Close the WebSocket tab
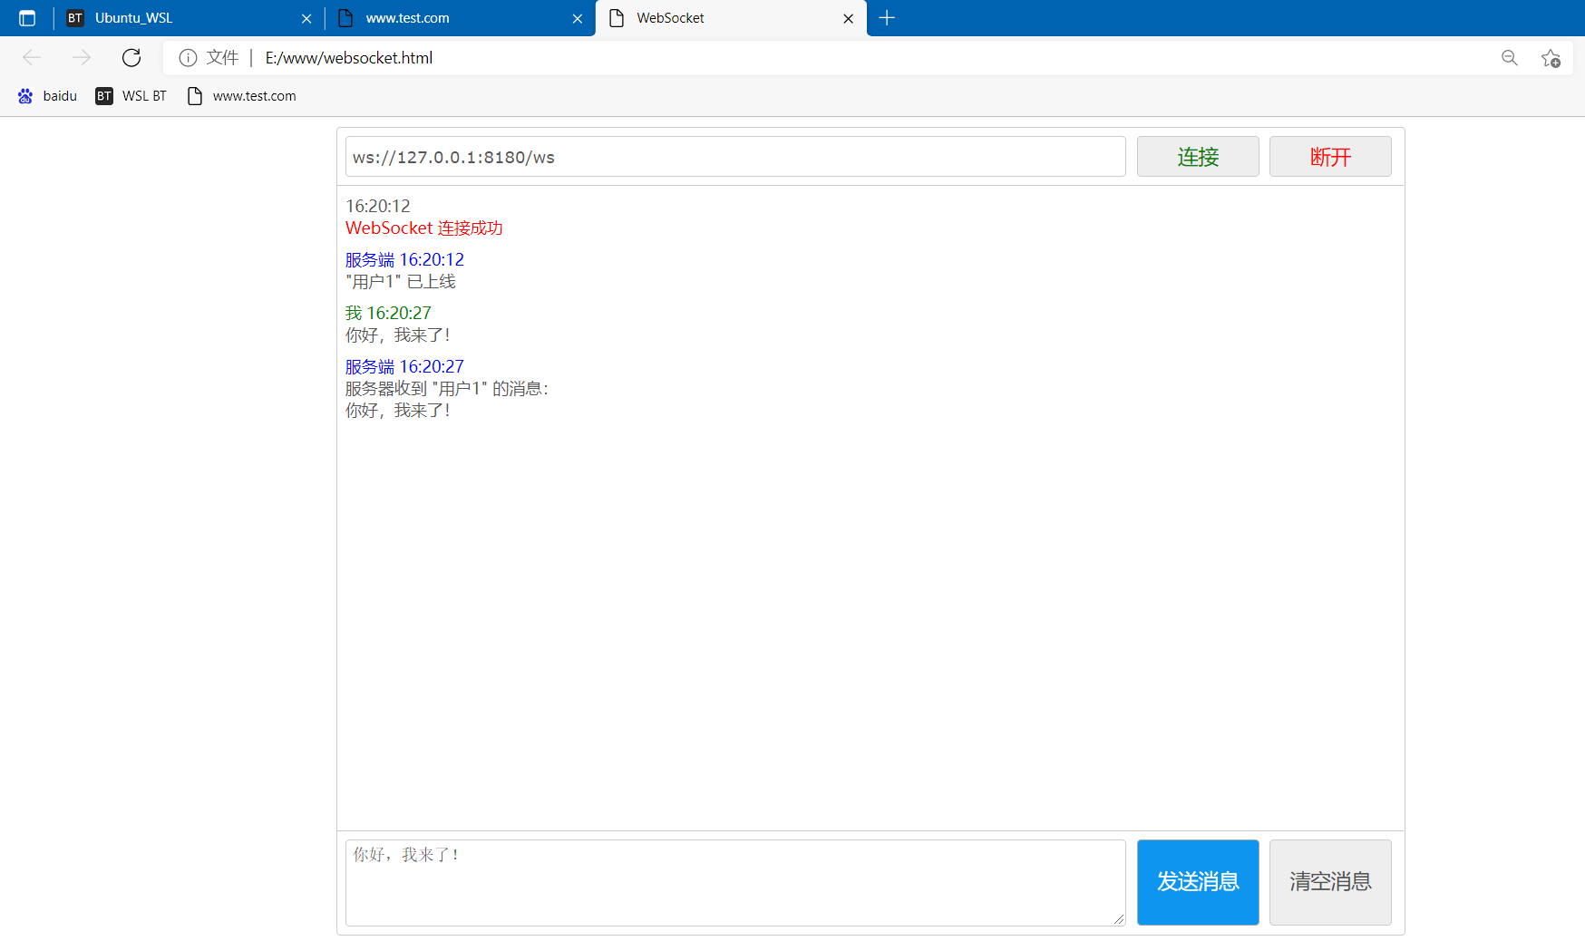 click(848, 18)
